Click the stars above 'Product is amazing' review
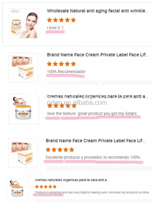This screenshot has height=204, width=153. (46, 187)
